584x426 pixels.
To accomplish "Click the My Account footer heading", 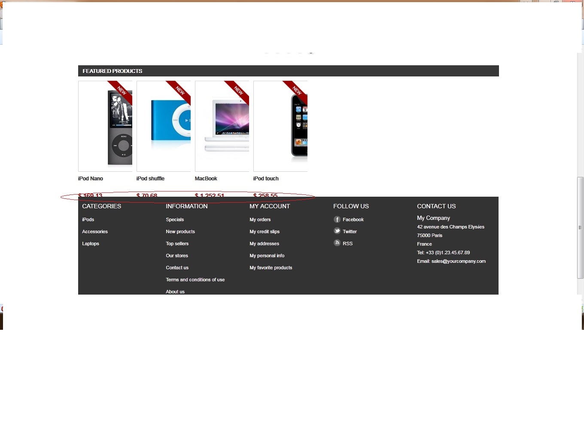I will tap(270, 206).
